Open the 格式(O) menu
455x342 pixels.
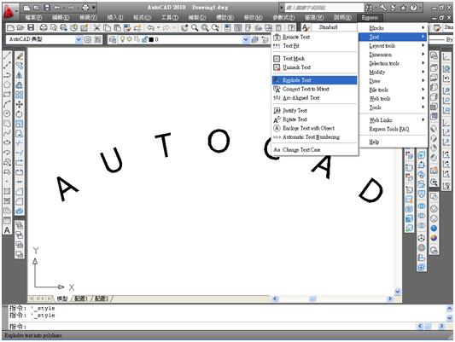pyautogui.click(x=142, y=18)
